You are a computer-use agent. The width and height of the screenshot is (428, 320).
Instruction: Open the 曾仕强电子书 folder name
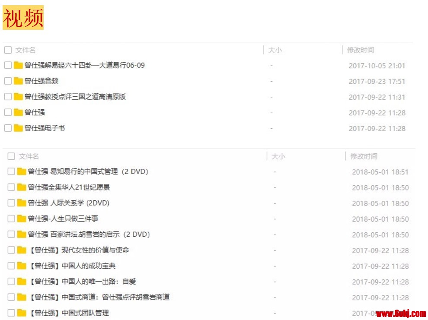tap(45, 128)
